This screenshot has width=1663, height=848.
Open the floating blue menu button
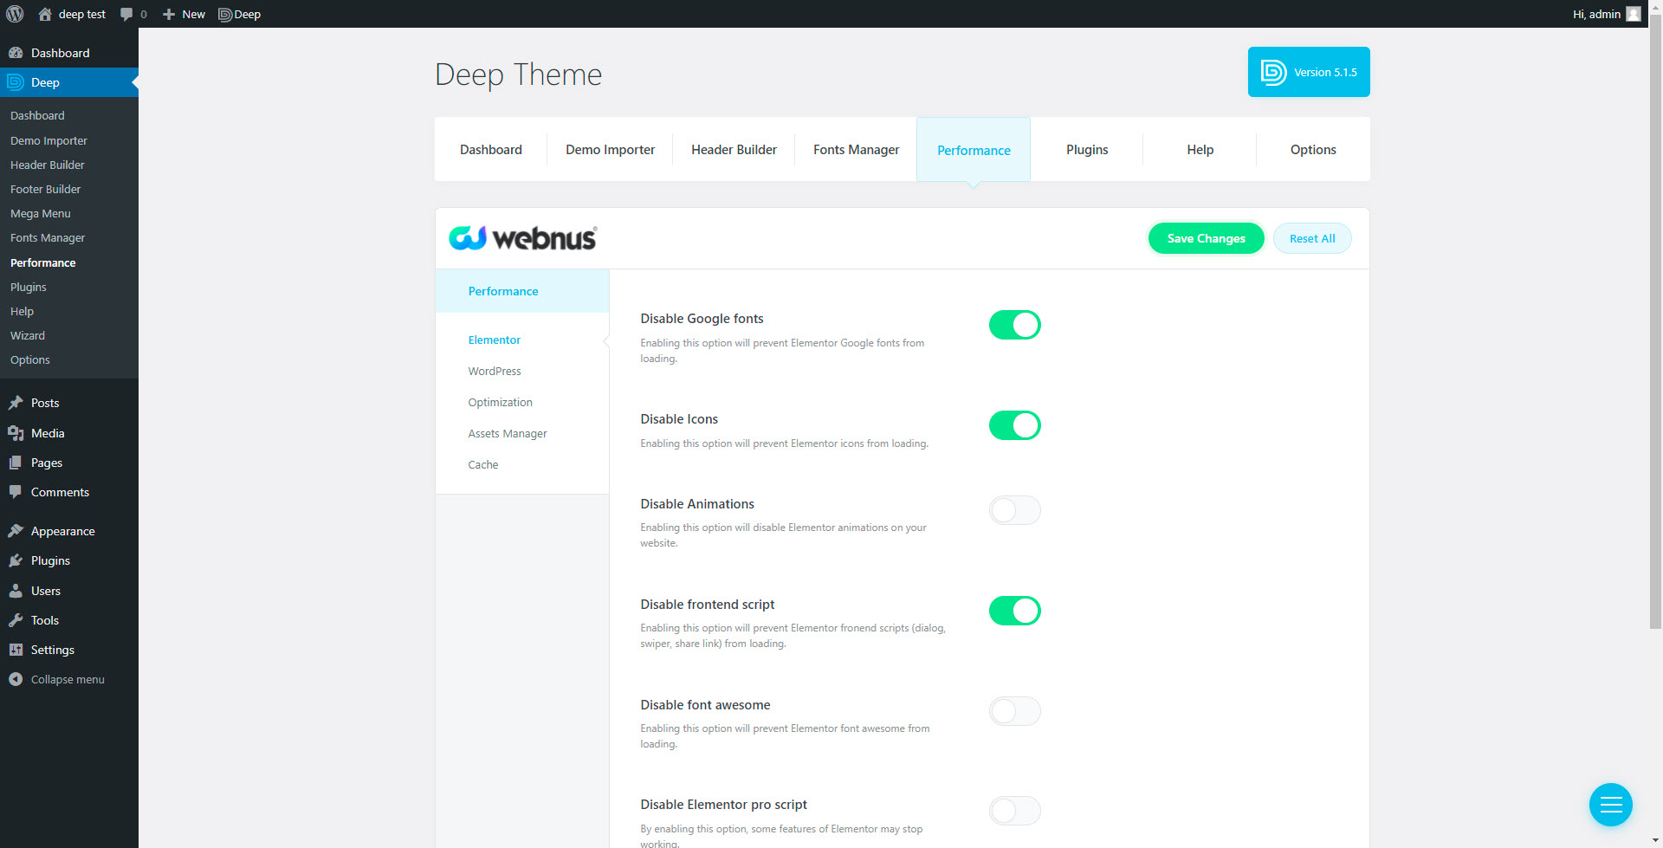coord(1611,805)
